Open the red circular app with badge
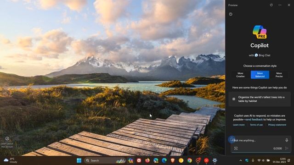Screen dimensions: 294x165 [198, 160]
